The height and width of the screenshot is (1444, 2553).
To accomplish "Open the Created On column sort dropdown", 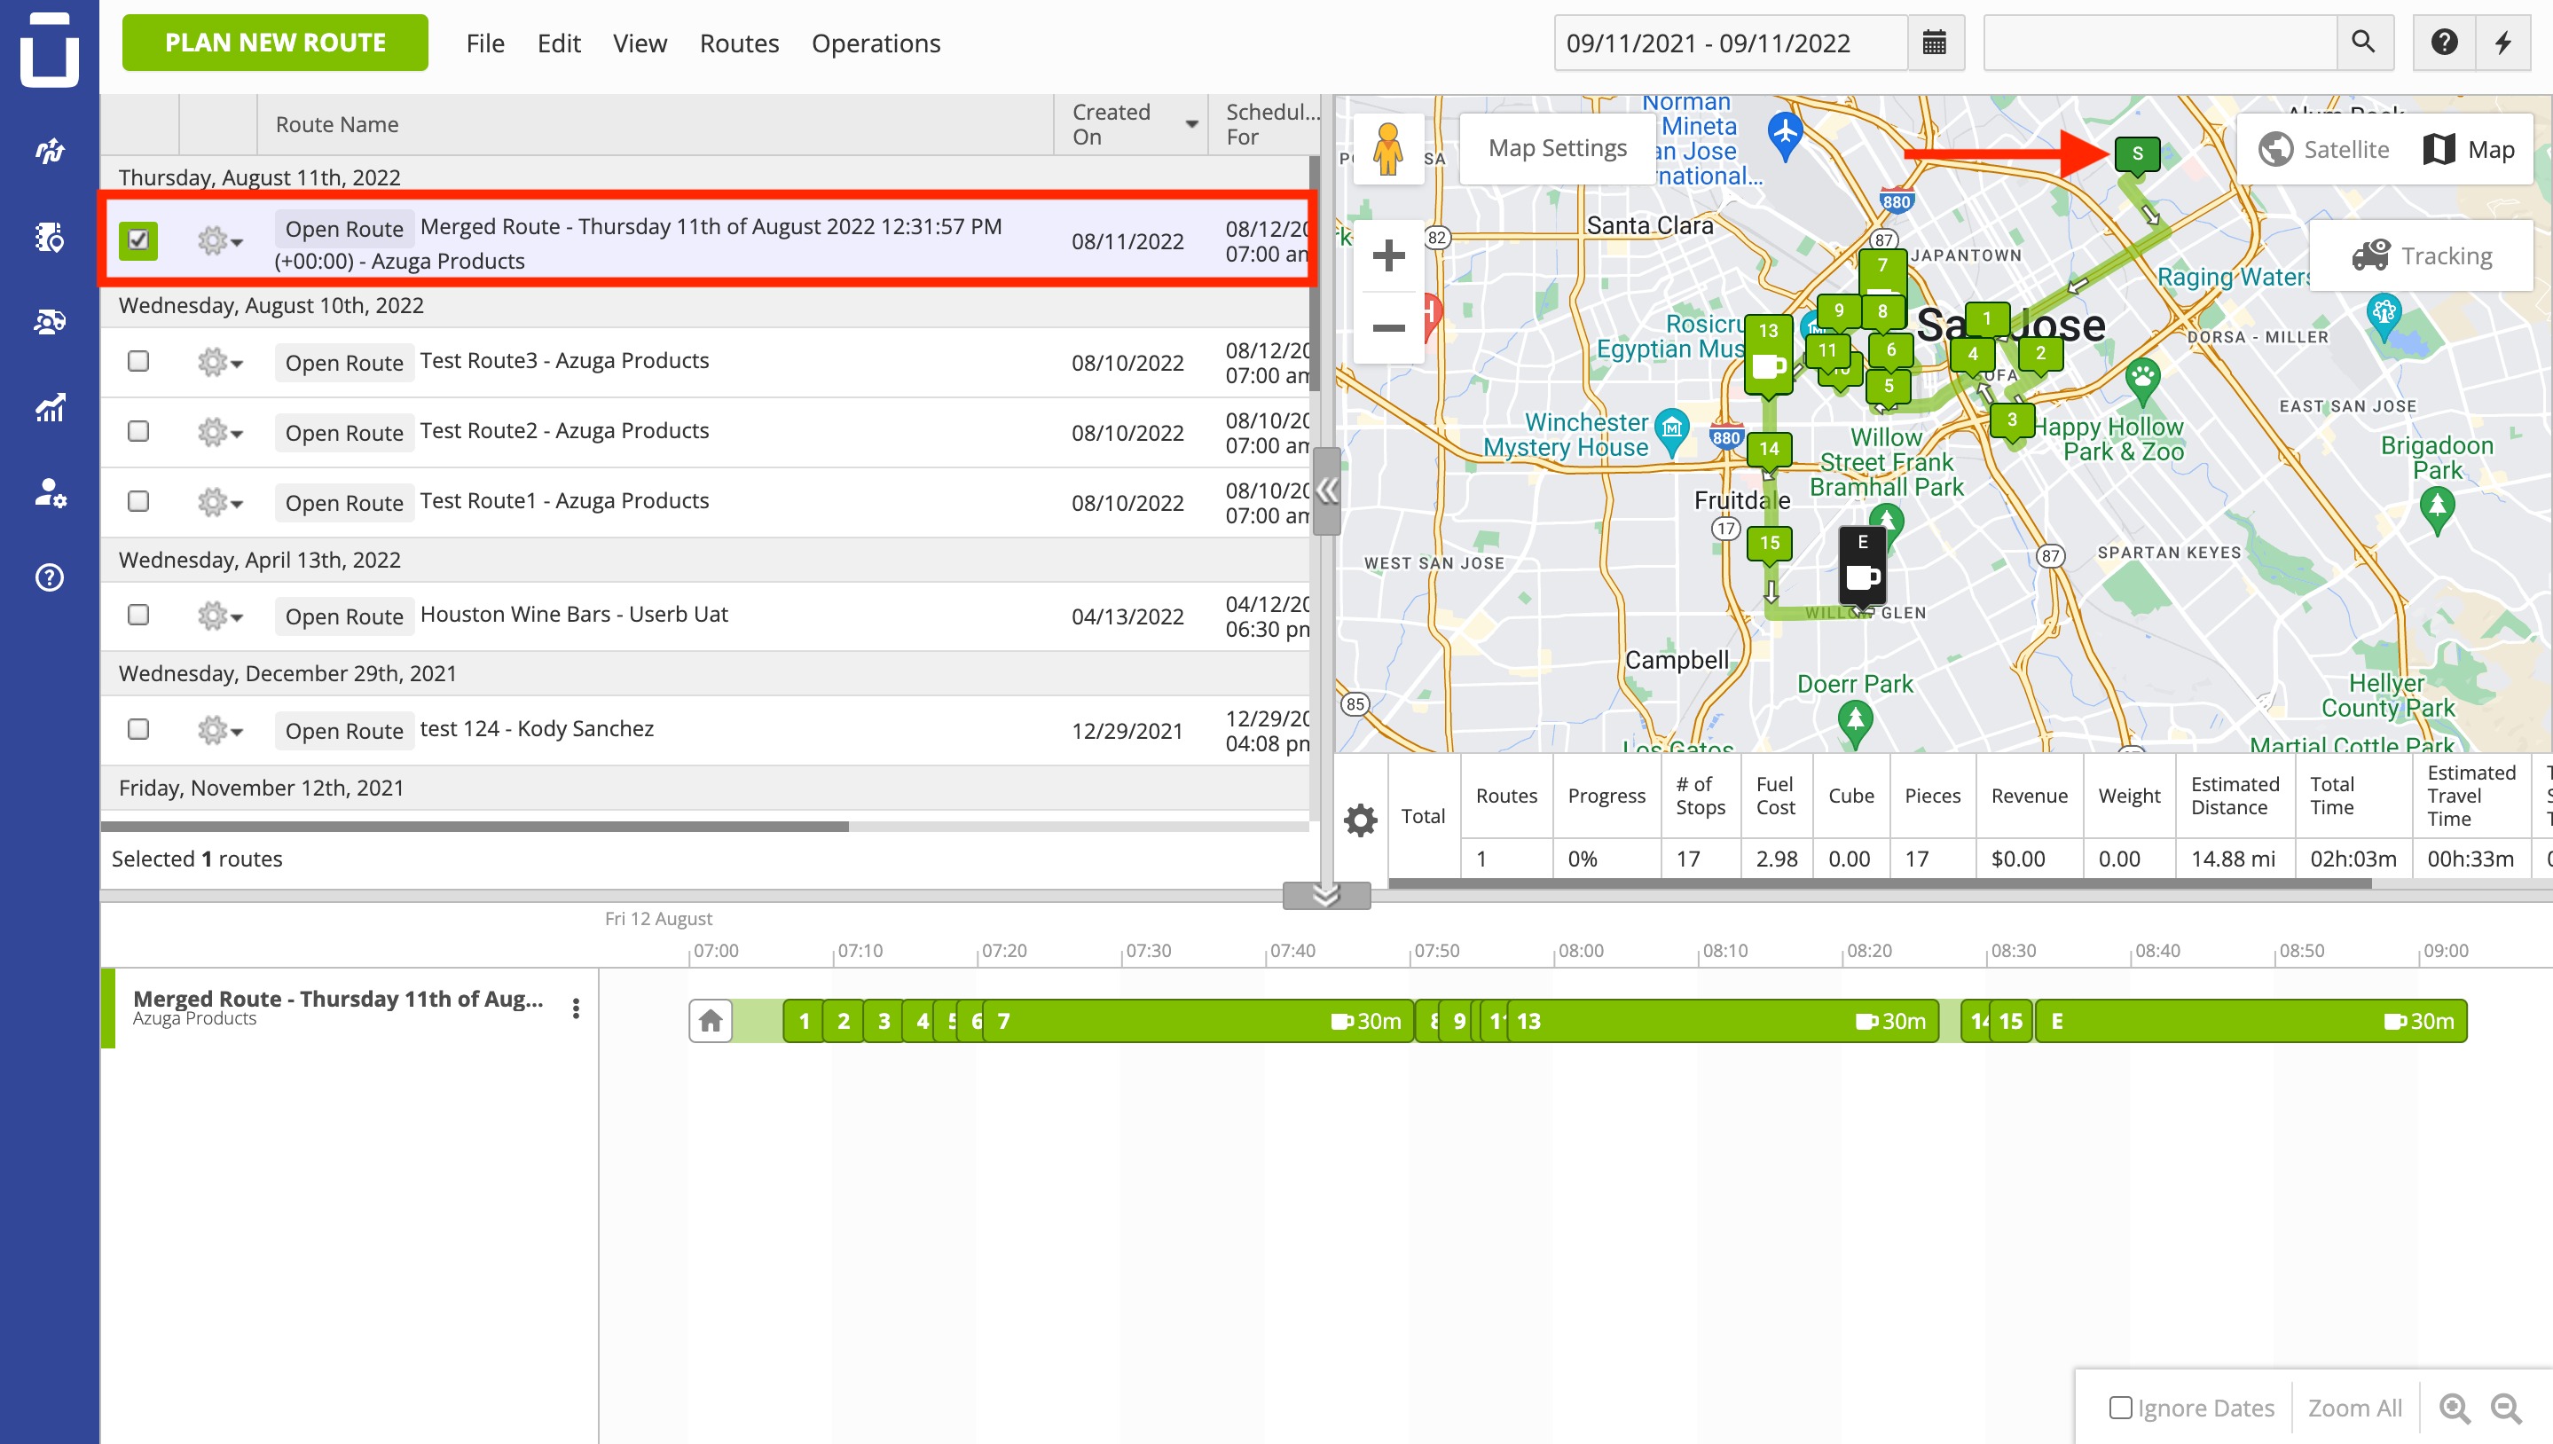I will (1192, 124).
